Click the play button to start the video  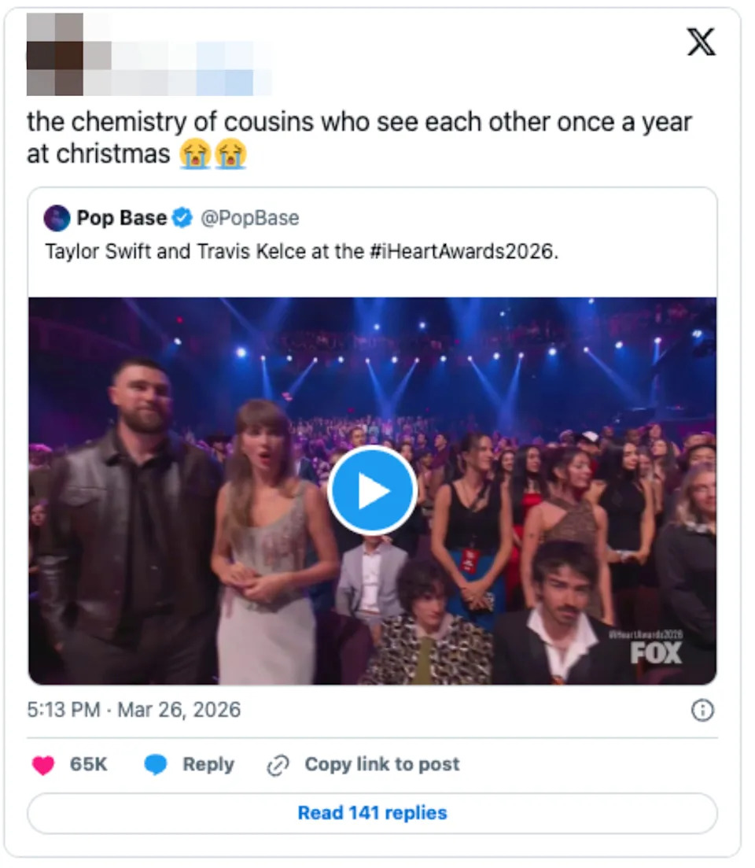coord(372,489)
